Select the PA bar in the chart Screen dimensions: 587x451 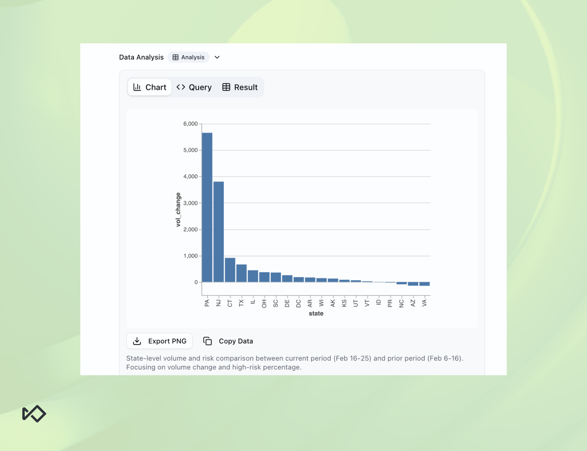207,208
